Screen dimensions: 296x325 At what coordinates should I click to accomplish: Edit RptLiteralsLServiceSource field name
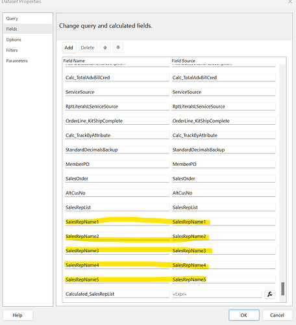117,107
